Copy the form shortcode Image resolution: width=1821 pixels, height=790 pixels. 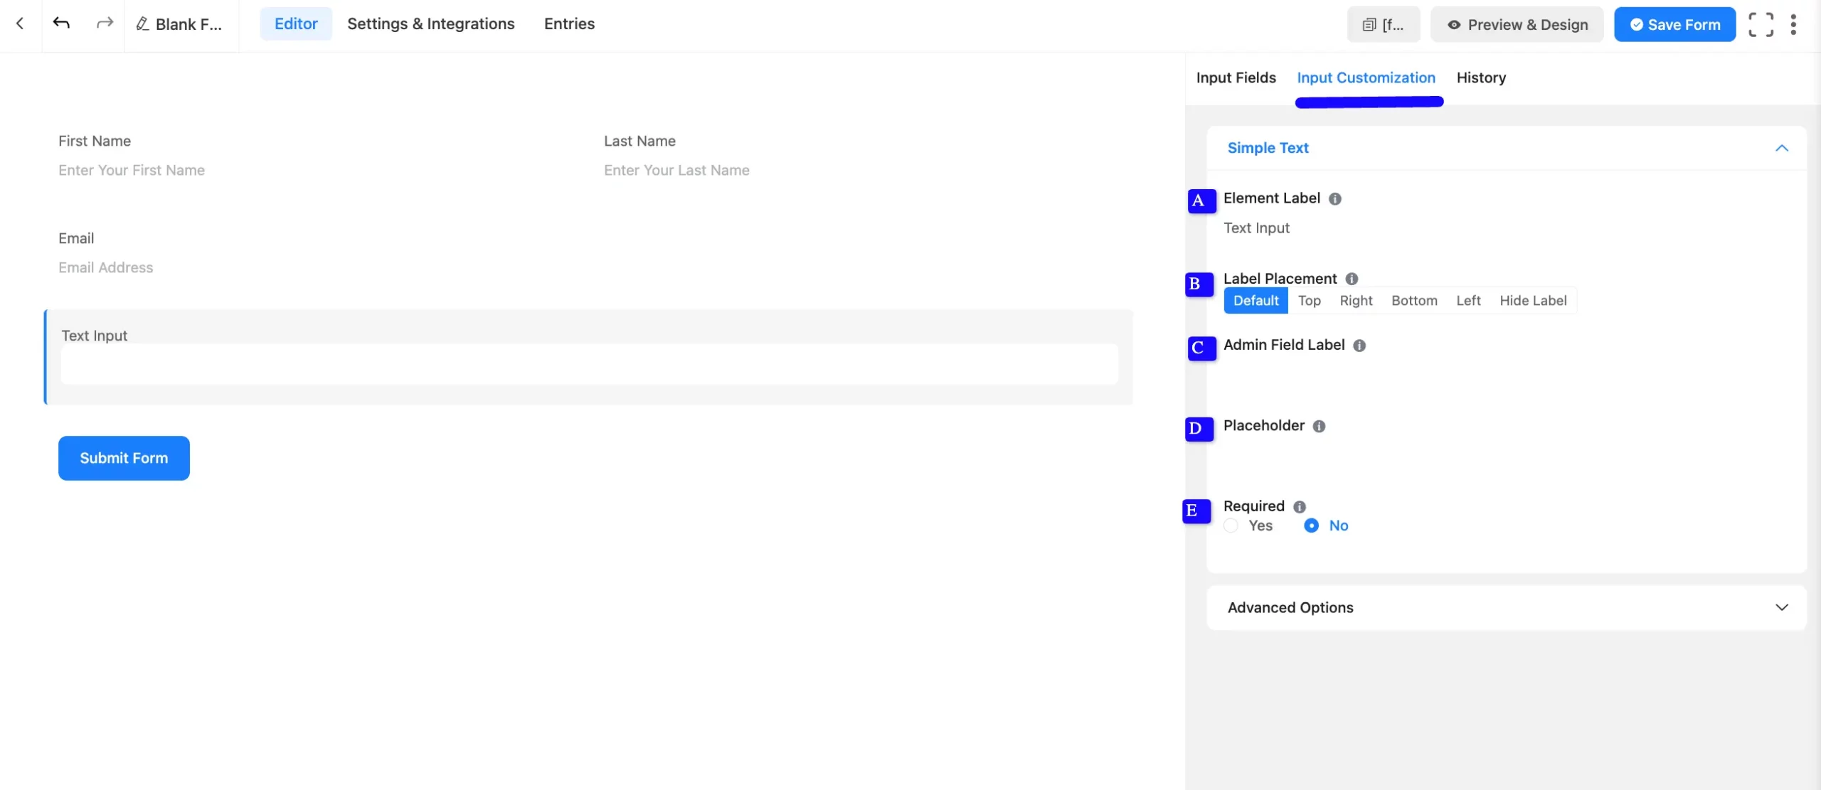coord(1383,25)
